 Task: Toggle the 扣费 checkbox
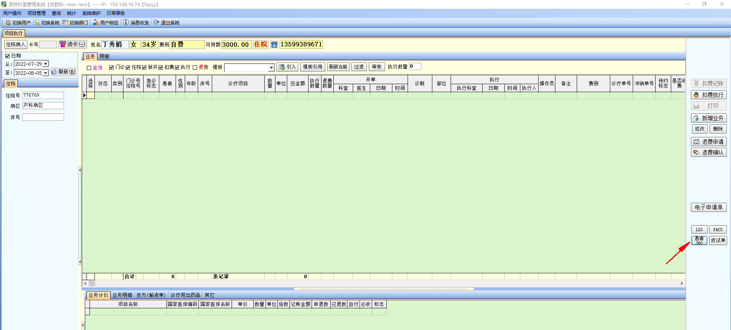161,67
